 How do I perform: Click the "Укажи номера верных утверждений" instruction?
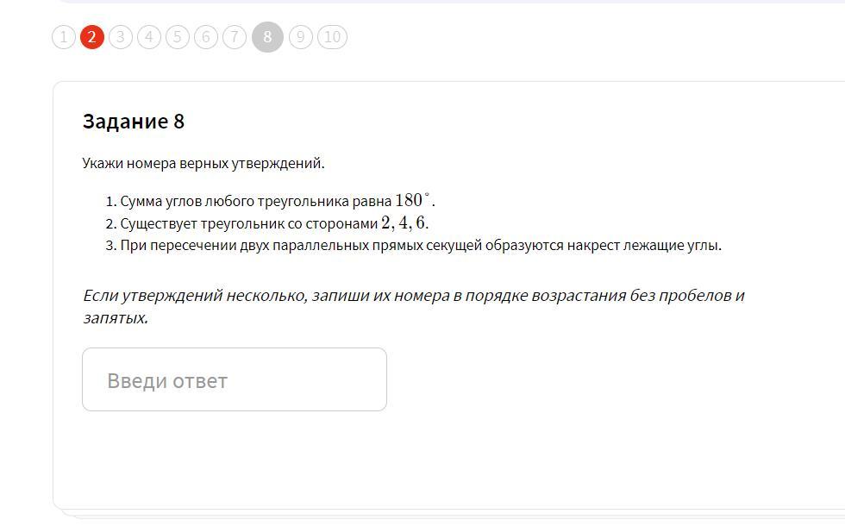pyautogui.click(x=203, y=163)
